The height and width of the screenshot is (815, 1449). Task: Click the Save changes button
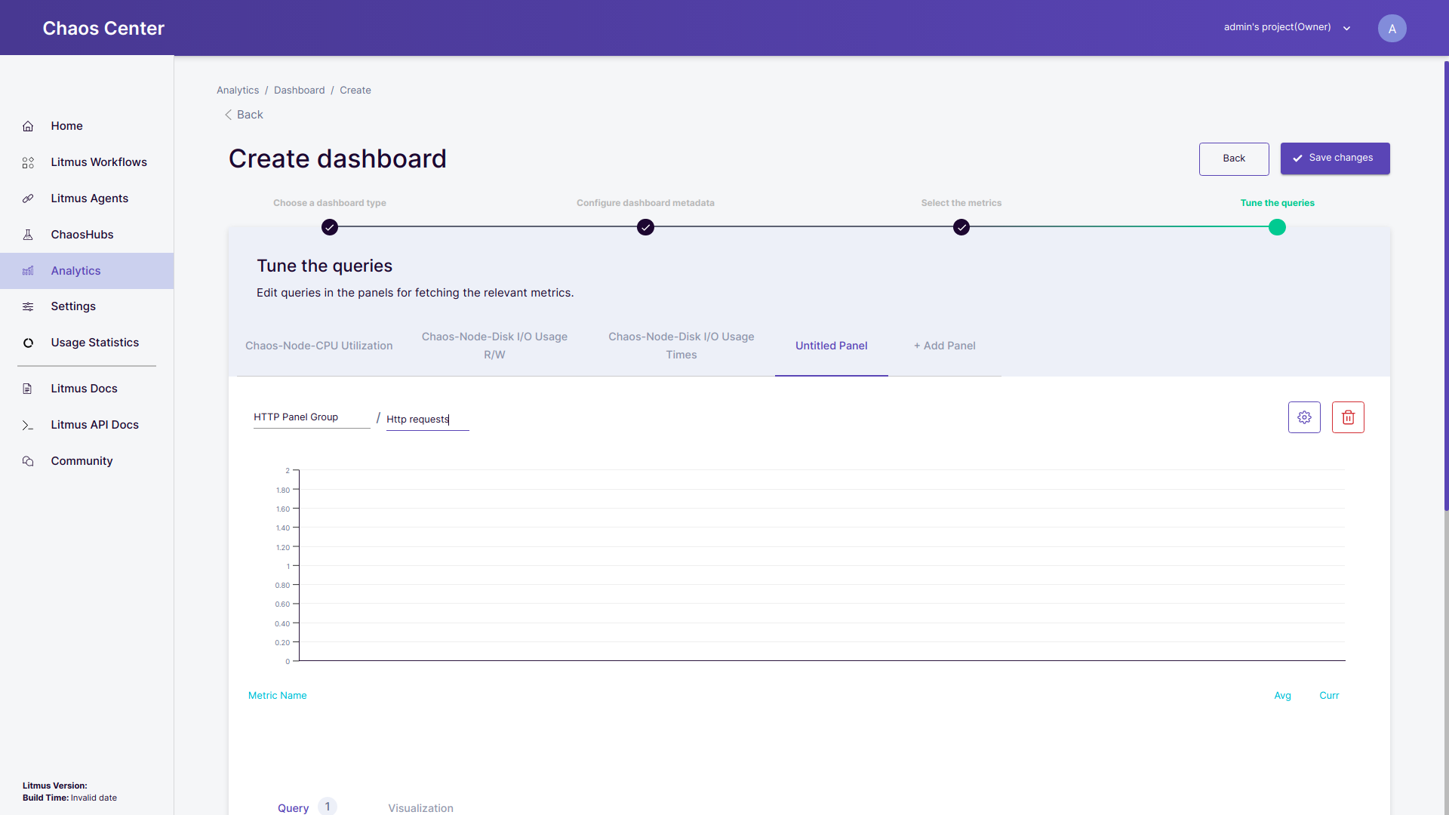click(1334, 158)
